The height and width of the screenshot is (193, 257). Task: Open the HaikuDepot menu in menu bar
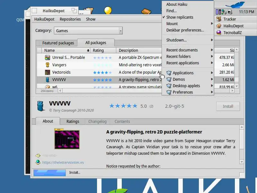44,19
